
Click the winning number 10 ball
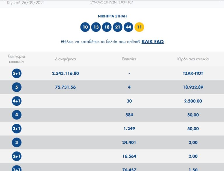click(85, 27)
